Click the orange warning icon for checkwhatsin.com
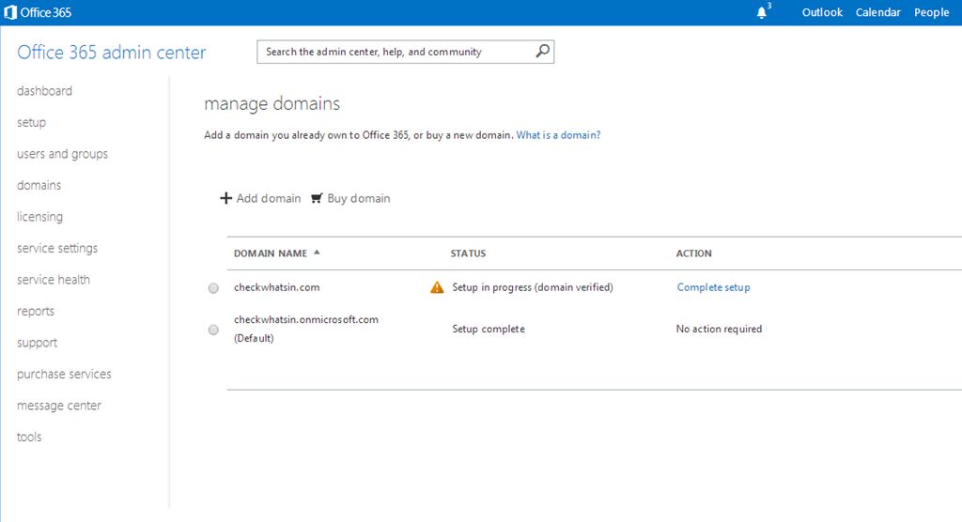Viewport: 962px width, 522px height. [x=437, y=287]
